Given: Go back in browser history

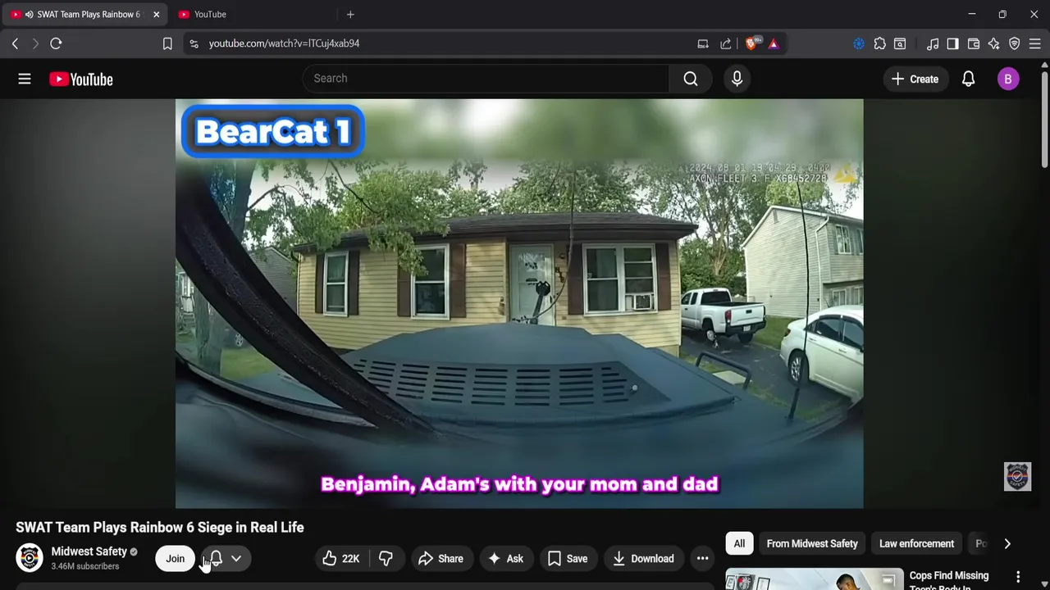Looking at the screenshot, I should [x=15, y=43].
